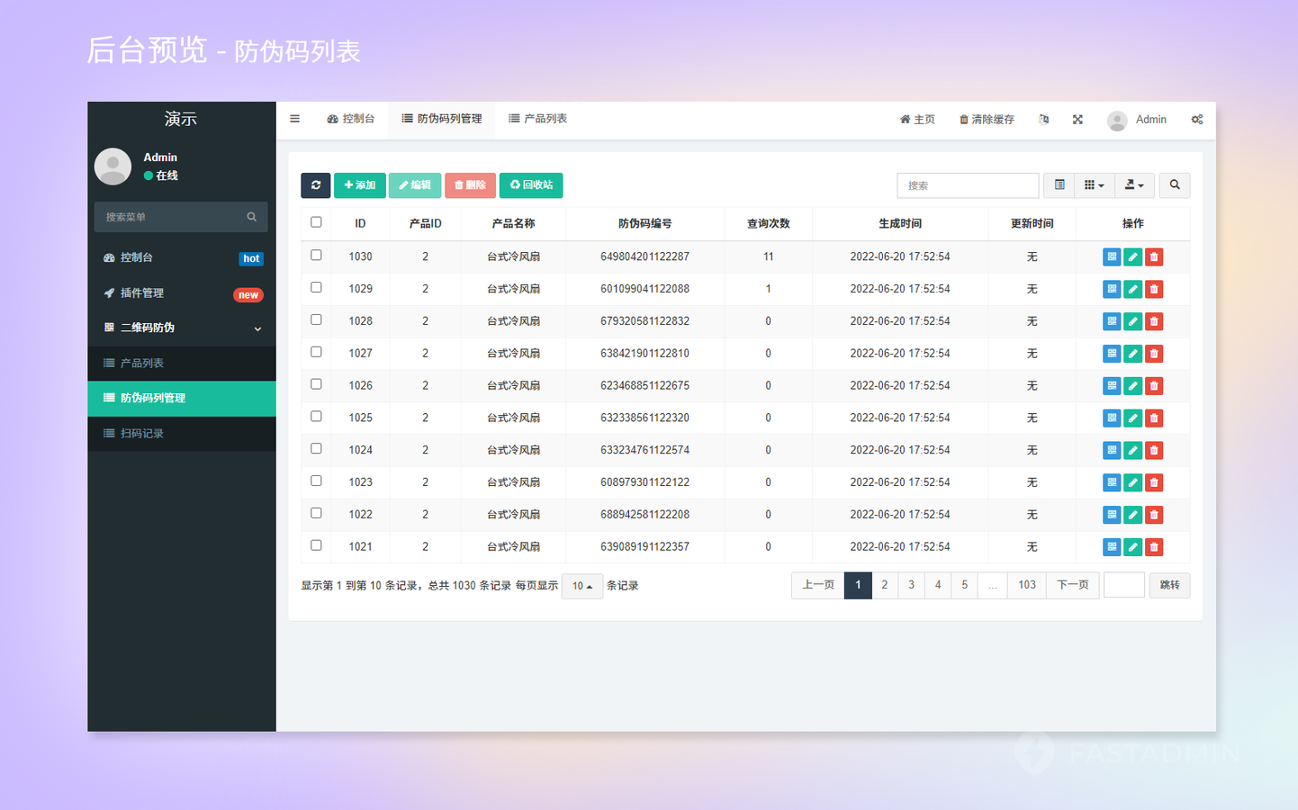Select the checkbox for row ID 1027
1298x810 pixels.
316,352
